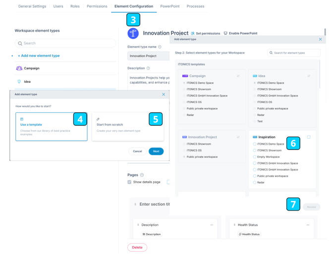The height and width of the screenshot is (260, 332).
Task: Click the Description text area
Action: click(x=149, y=81)
